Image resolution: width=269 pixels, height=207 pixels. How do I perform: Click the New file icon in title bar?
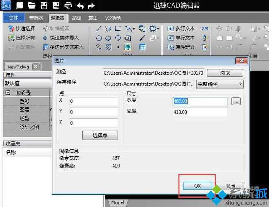point(19,5)
